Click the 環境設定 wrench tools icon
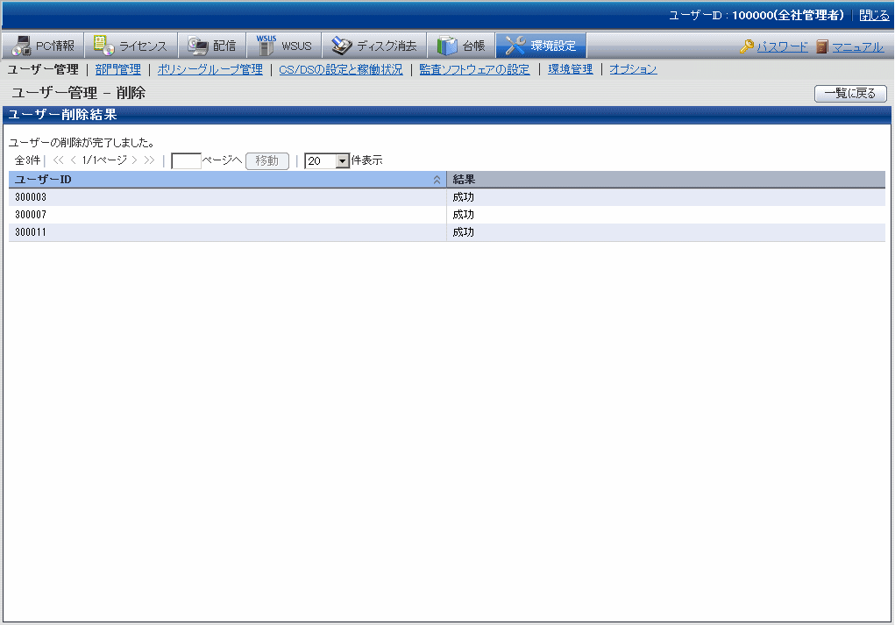895x625 pixels. point(515,46)
